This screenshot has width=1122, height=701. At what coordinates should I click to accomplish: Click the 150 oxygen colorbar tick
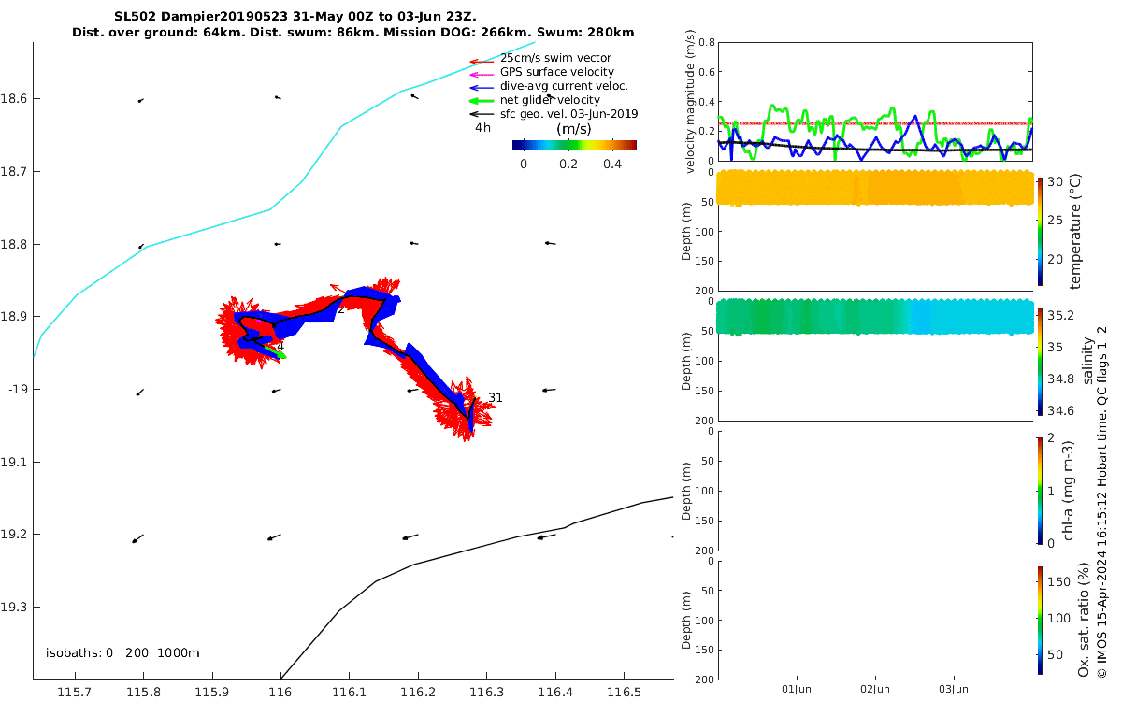coord(1057,581)
